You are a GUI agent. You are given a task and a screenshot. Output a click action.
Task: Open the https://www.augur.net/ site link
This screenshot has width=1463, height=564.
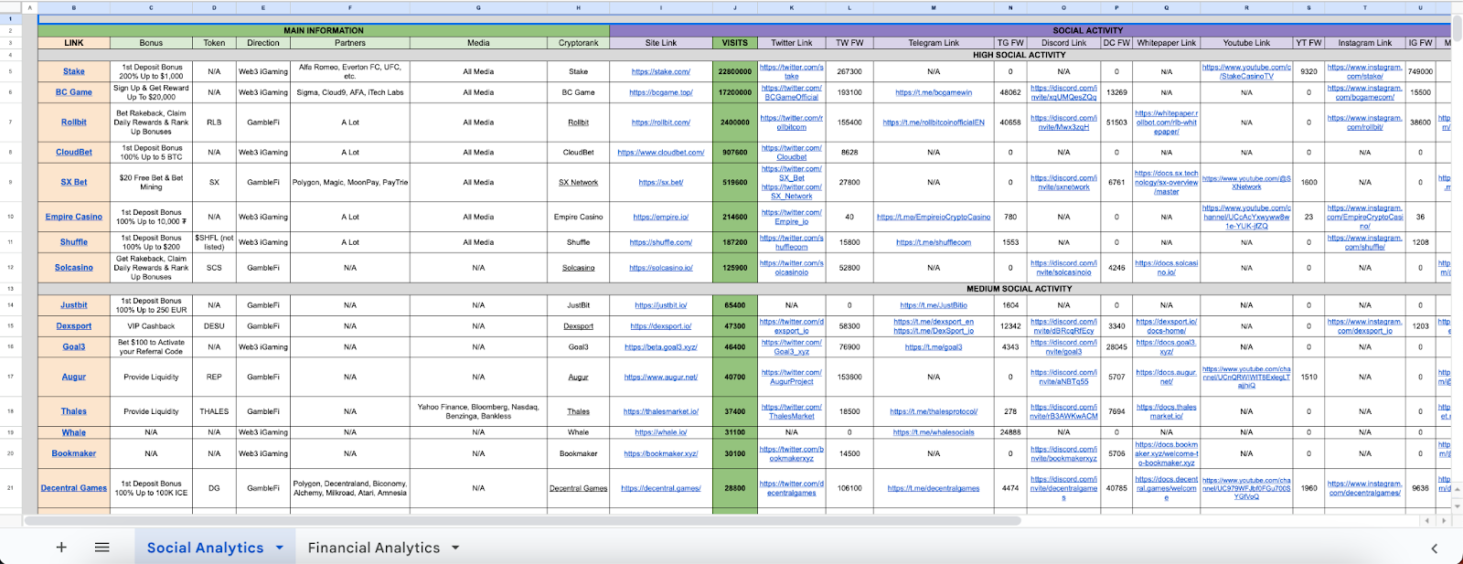coord(661,377)
